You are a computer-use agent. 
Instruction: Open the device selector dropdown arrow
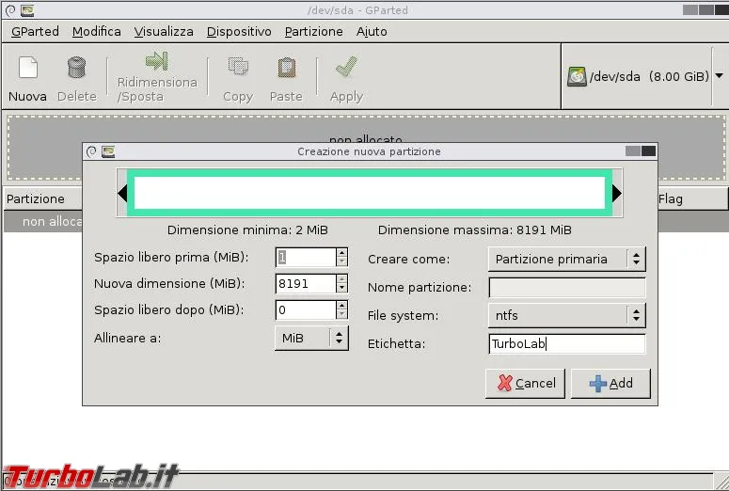click(719, 76)
